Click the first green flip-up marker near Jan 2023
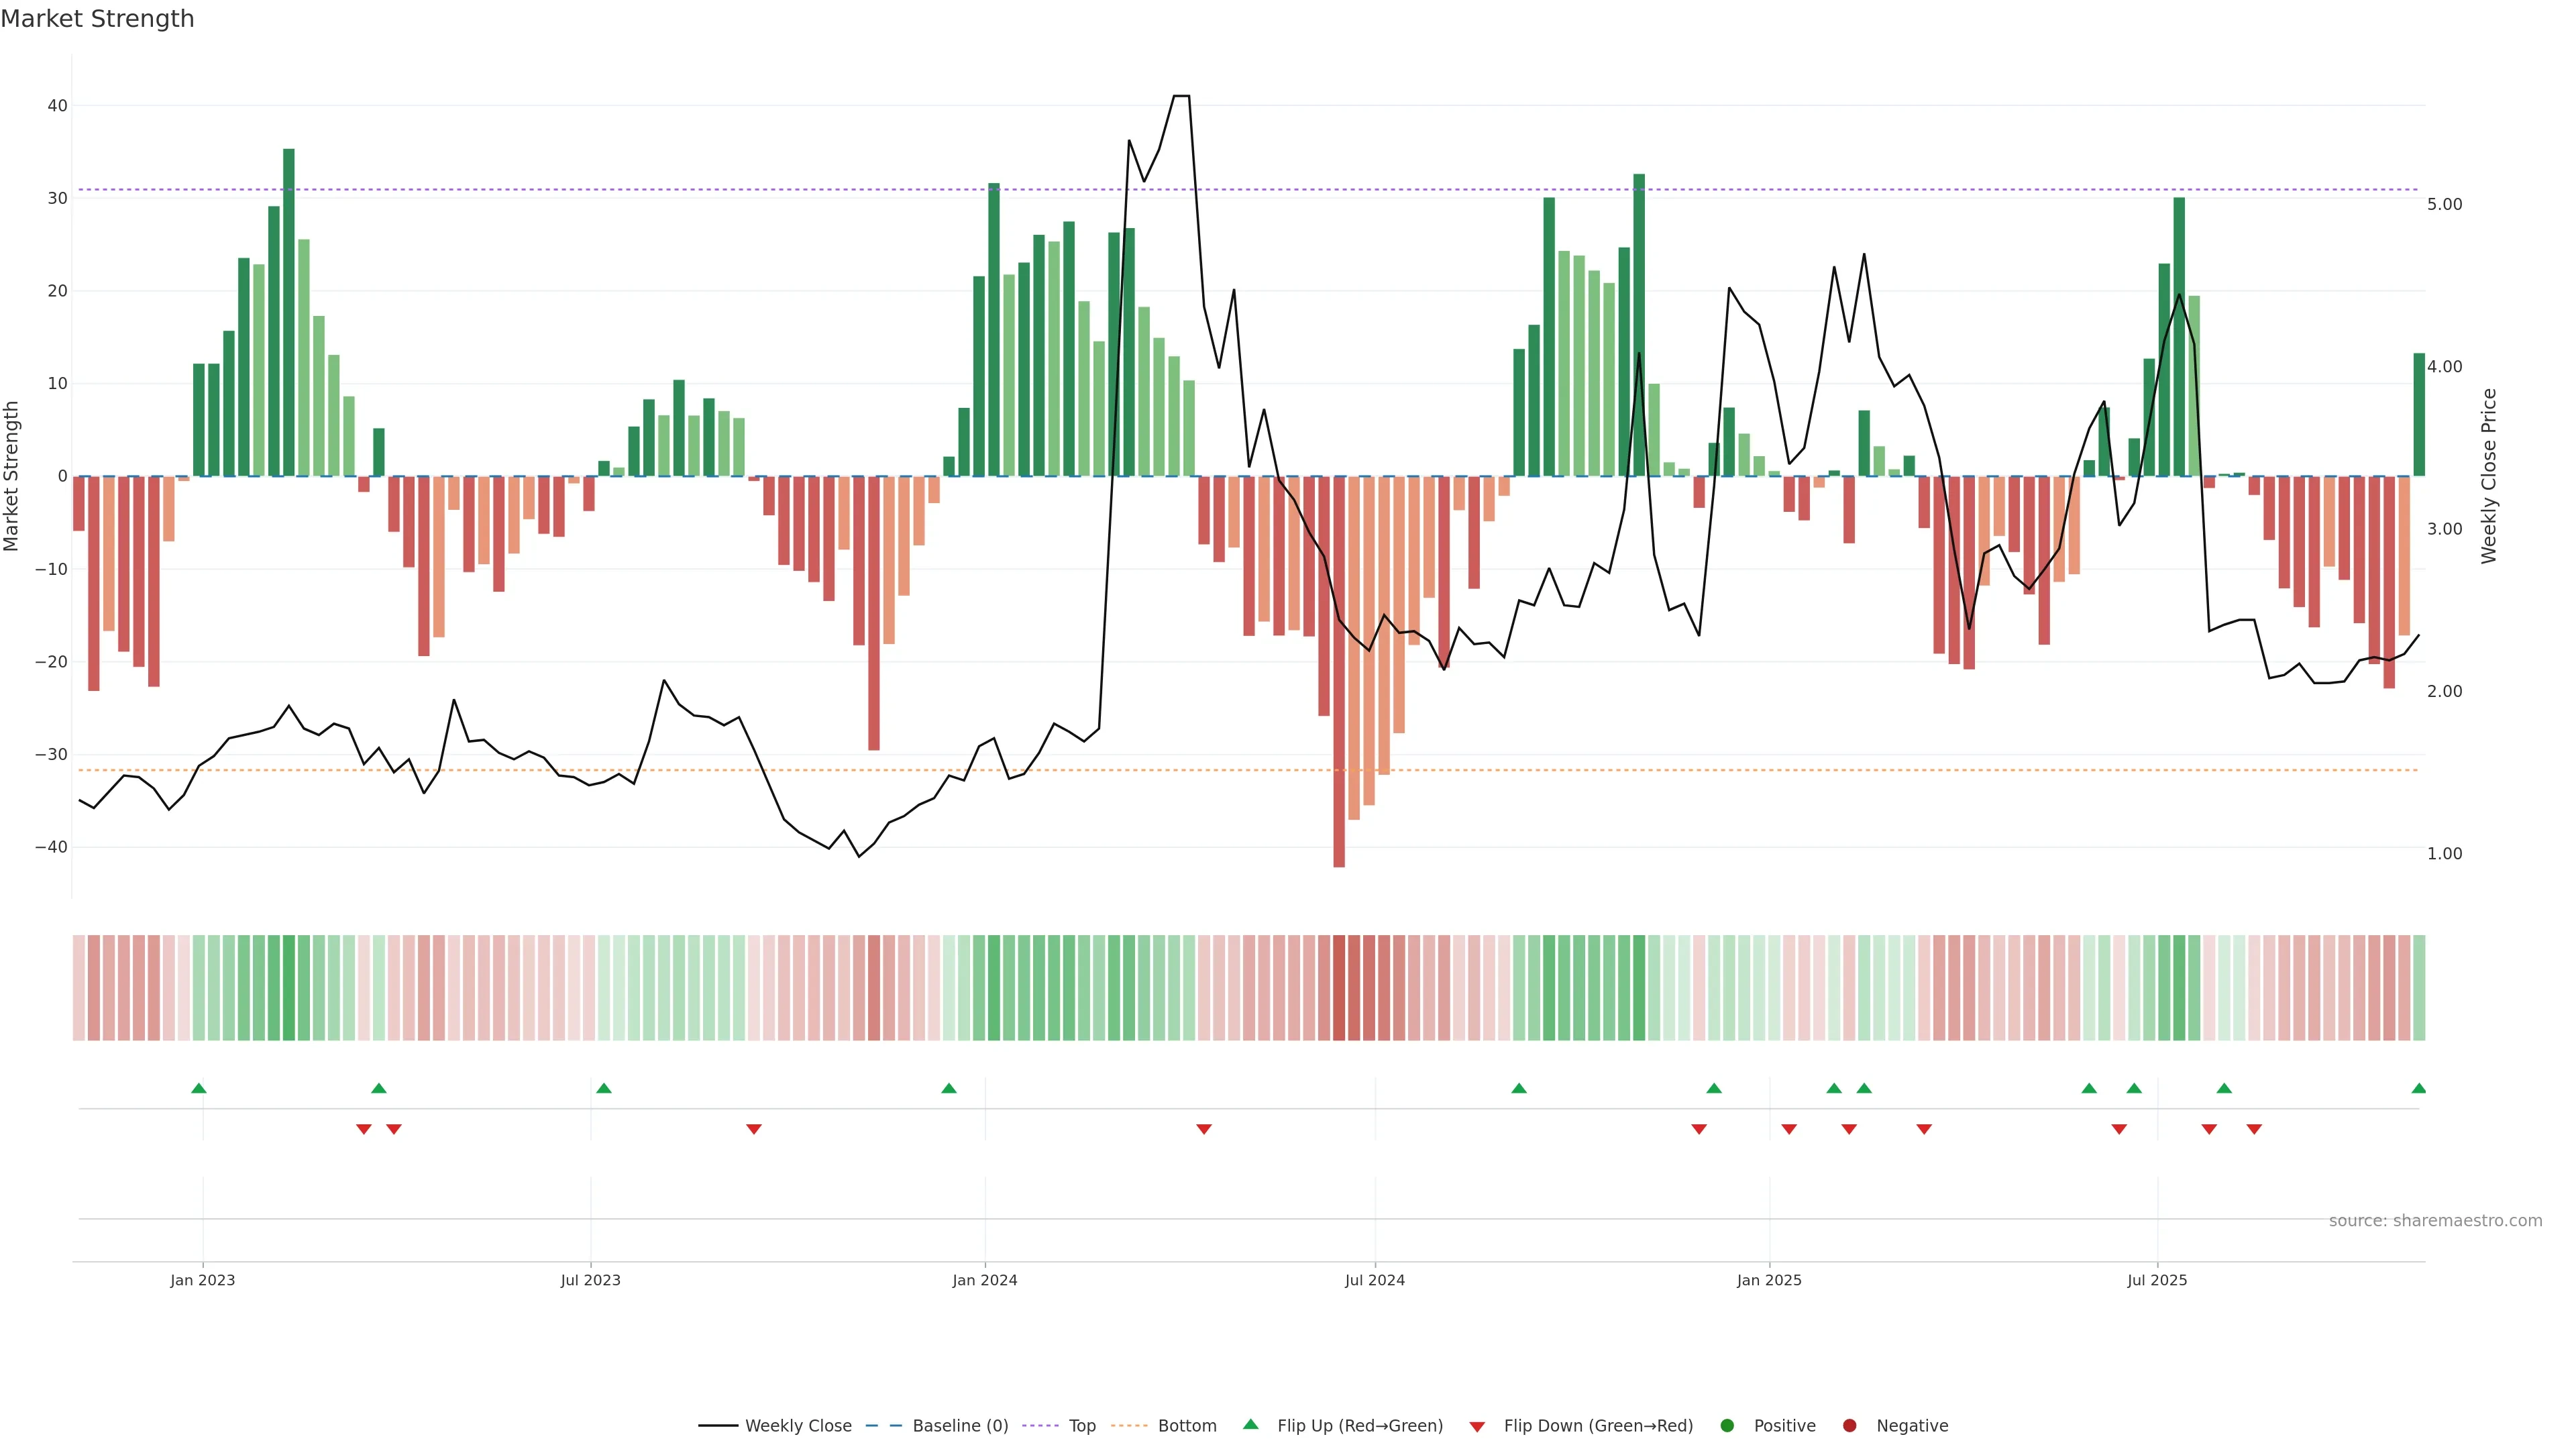 pos(199,1088)
